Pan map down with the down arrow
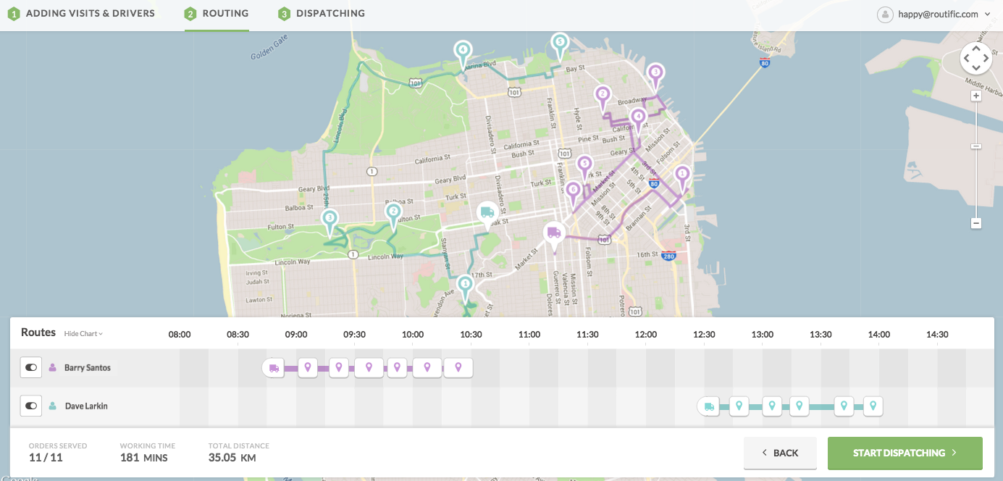This screenshot has height=481, width=1003. (976, 68)
